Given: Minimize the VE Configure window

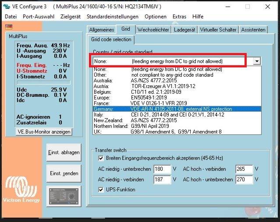Looking at the screenshot, I should [x=228, y=7].
